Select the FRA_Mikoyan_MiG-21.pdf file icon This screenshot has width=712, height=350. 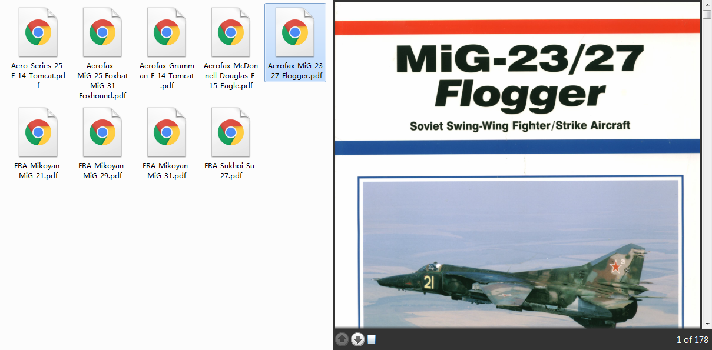pyautogui.click(x=38, y=133)
